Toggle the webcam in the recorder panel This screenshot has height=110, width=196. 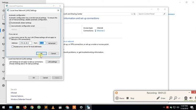point(186,98)
